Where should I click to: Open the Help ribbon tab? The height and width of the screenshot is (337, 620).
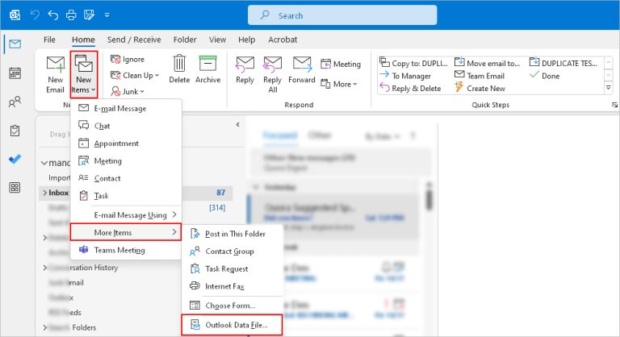click(x=246, y=40)
